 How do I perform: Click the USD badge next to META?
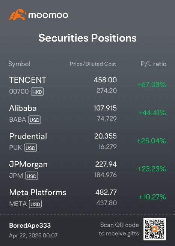(x=35, y=204)
